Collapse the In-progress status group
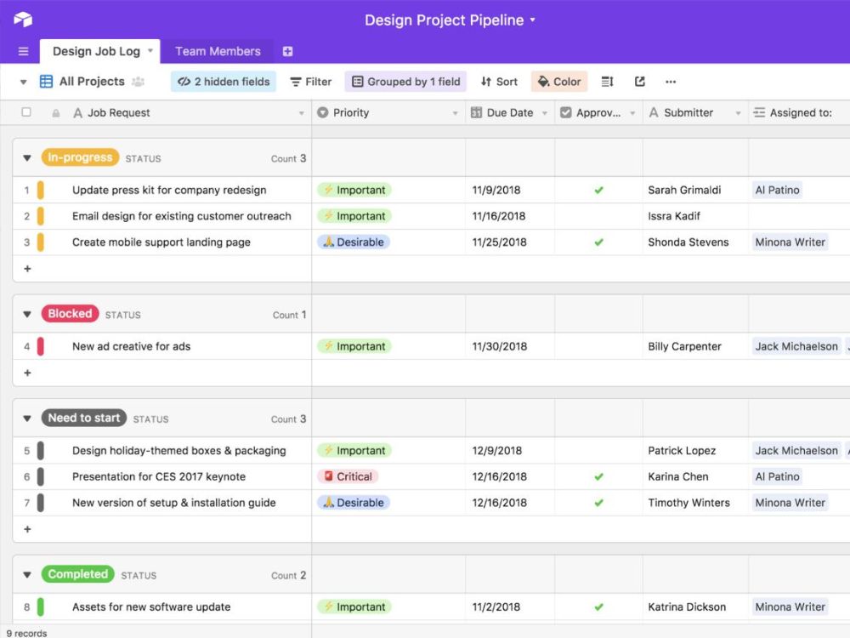850x638 pixels. pos(27,158)
